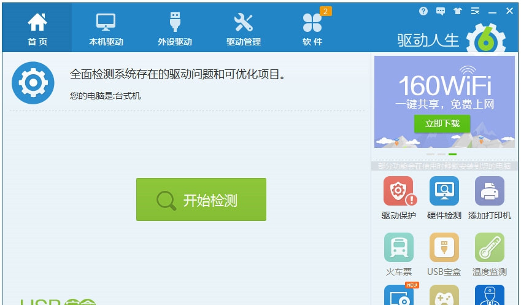Open the 驱动管理 tab
The height and width of the screenshot is (305, 521).
point(244,28)
